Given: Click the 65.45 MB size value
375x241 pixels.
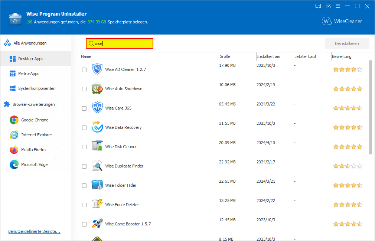Looking at the screenshot, I should pyautogui.click(x=227, y=104).
